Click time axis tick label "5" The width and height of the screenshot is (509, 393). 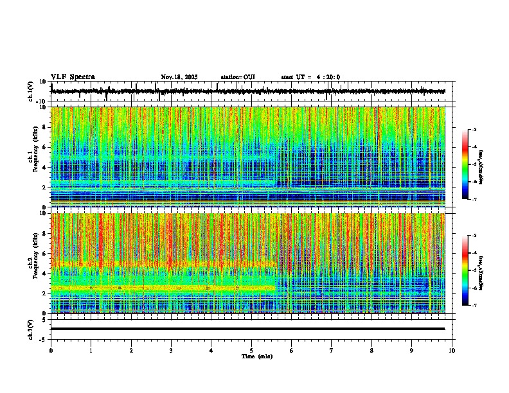click(251, 351)
